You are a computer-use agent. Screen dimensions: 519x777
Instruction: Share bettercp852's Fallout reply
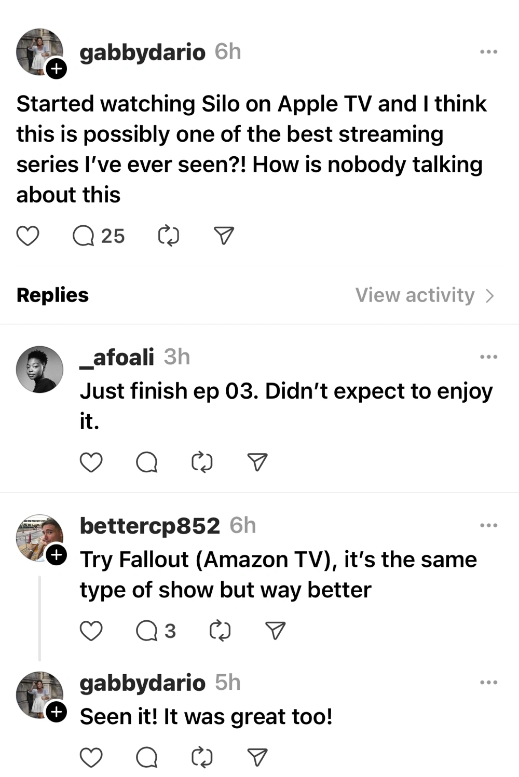click(x=275, y=631)
